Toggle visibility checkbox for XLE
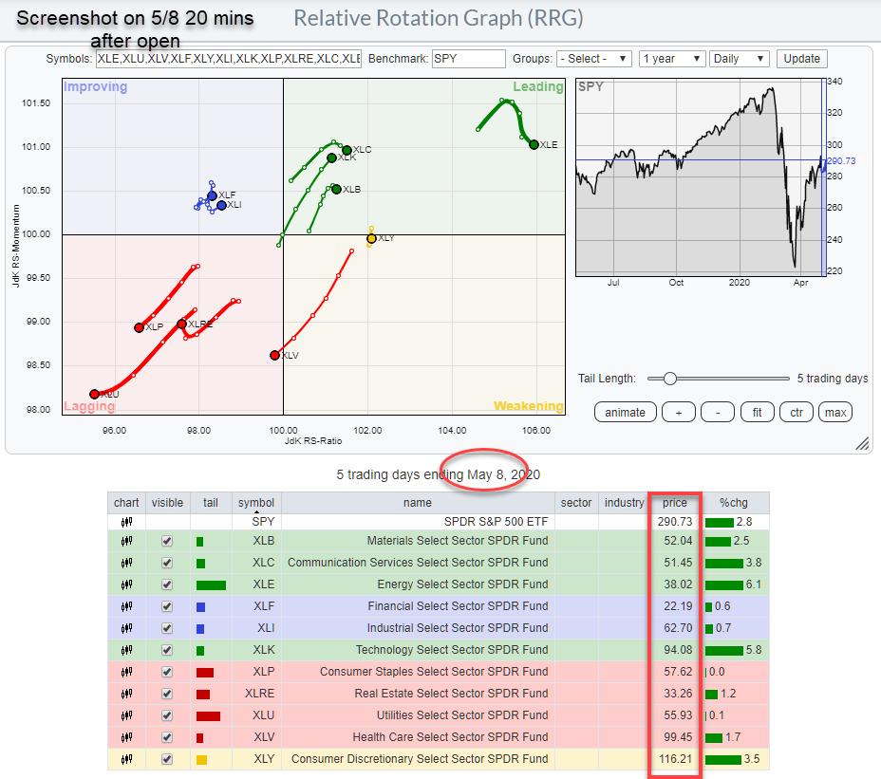 click(167, 584)
